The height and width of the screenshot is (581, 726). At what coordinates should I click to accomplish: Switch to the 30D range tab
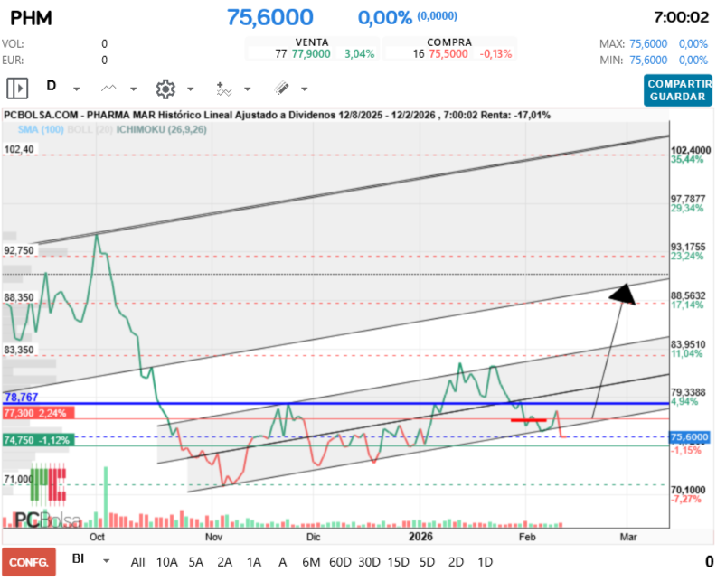370,562
